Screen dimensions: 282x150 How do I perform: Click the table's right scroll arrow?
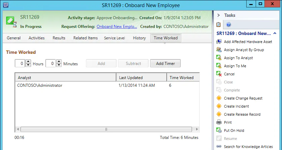197,129
